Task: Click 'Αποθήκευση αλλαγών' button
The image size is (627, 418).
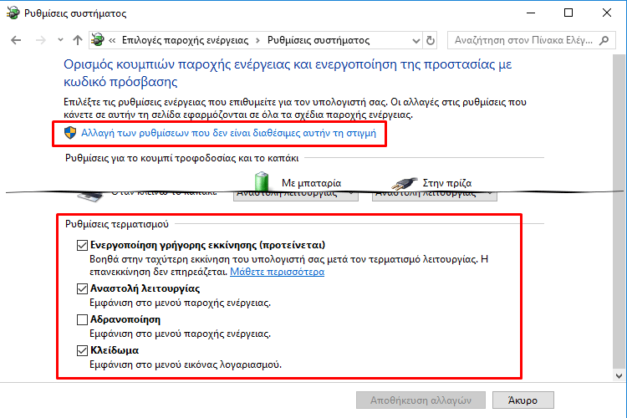Action: pyautogui.click(x=421, y=400)
